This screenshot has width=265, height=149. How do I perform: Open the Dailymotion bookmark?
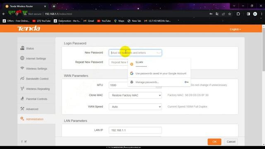point(67,21)
